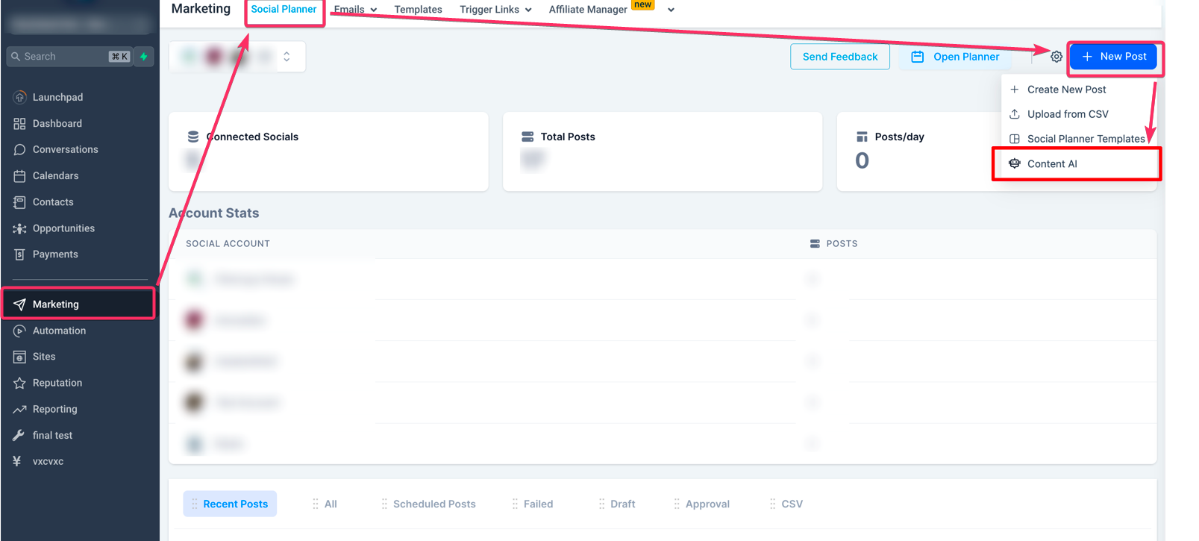1199x541 pixels.
Task: Click the Total Posts card icon
Action: coord(528,137)
